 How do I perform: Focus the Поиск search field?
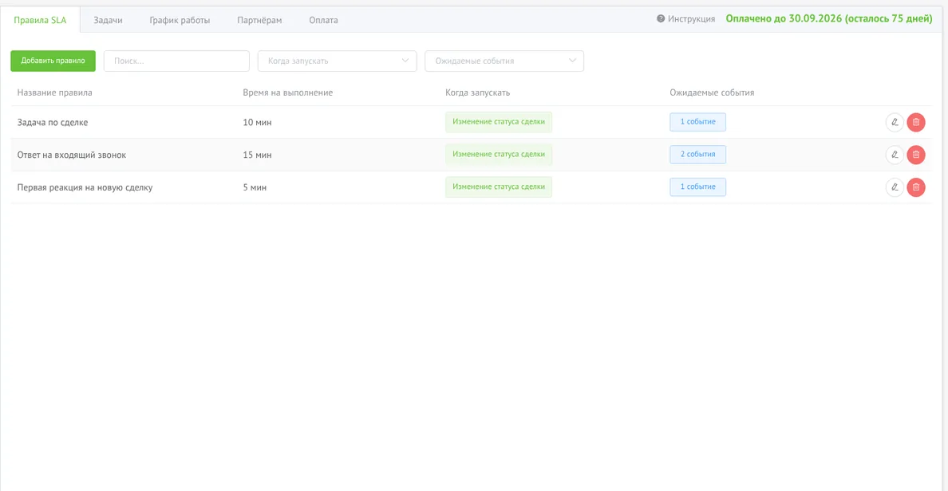tap(176, 61)
